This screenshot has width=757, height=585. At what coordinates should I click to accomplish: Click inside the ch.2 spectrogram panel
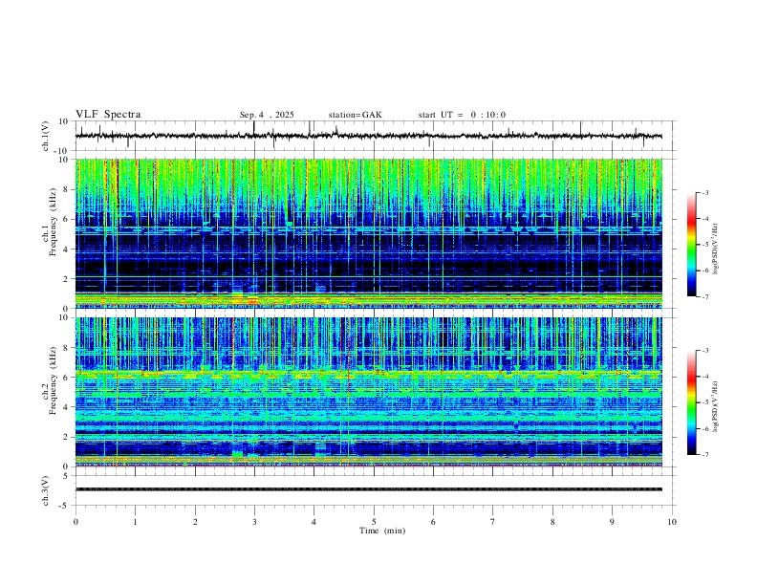368,392
